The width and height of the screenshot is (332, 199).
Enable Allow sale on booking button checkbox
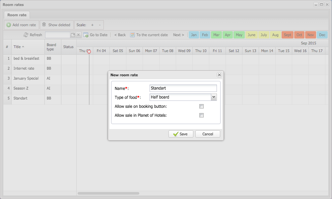pyautogui.click(x=201, y=106)
